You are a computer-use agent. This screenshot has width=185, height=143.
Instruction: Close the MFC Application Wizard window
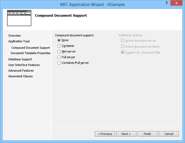pyautogui.click(x=177, y=3)
